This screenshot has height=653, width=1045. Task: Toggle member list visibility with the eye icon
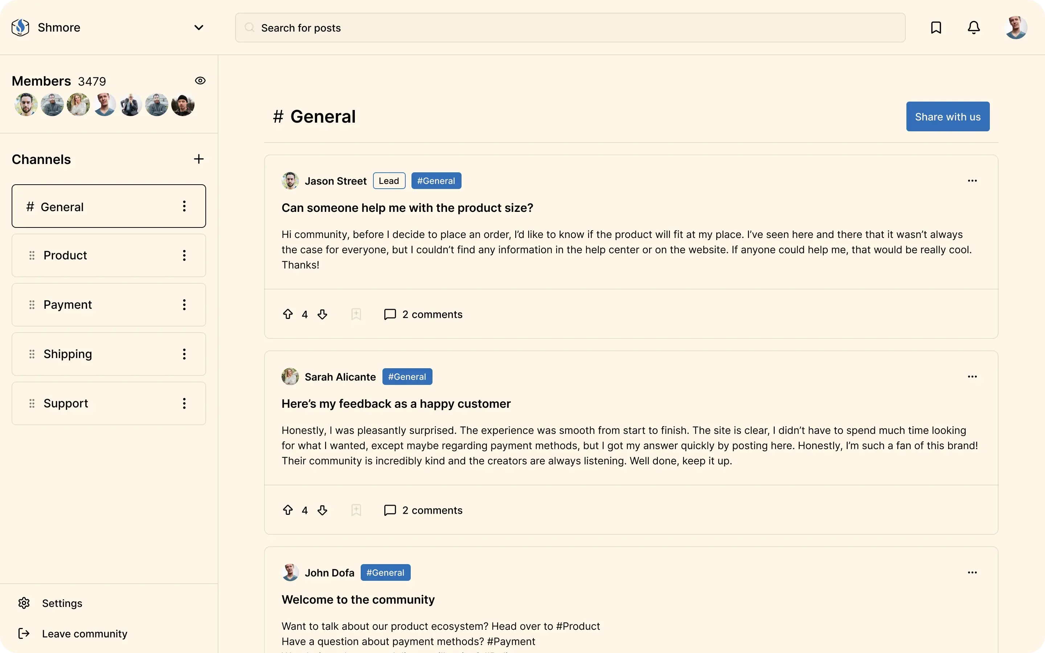(200, 80)
